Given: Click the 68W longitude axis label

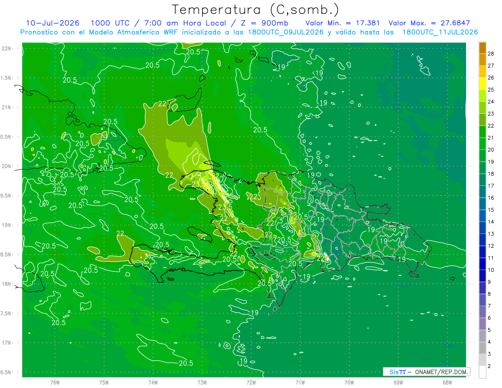Looking at the screenshot, I should coord(447,383).
